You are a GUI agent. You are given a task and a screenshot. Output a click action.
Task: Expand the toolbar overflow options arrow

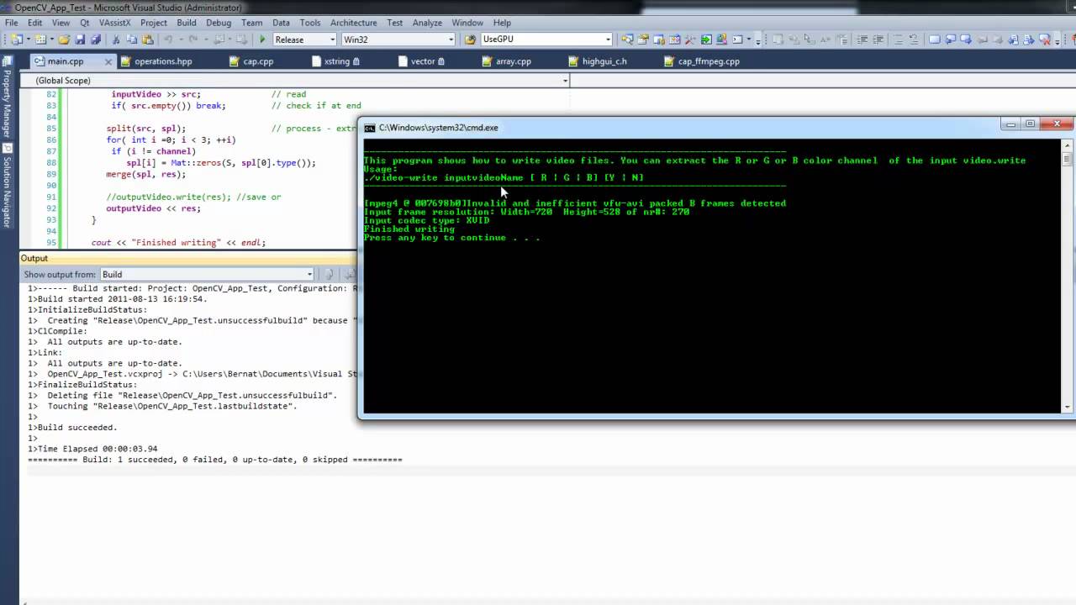[757, 41]
